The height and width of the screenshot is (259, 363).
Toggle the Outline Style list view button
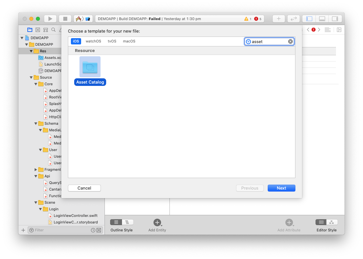[116, 222]
